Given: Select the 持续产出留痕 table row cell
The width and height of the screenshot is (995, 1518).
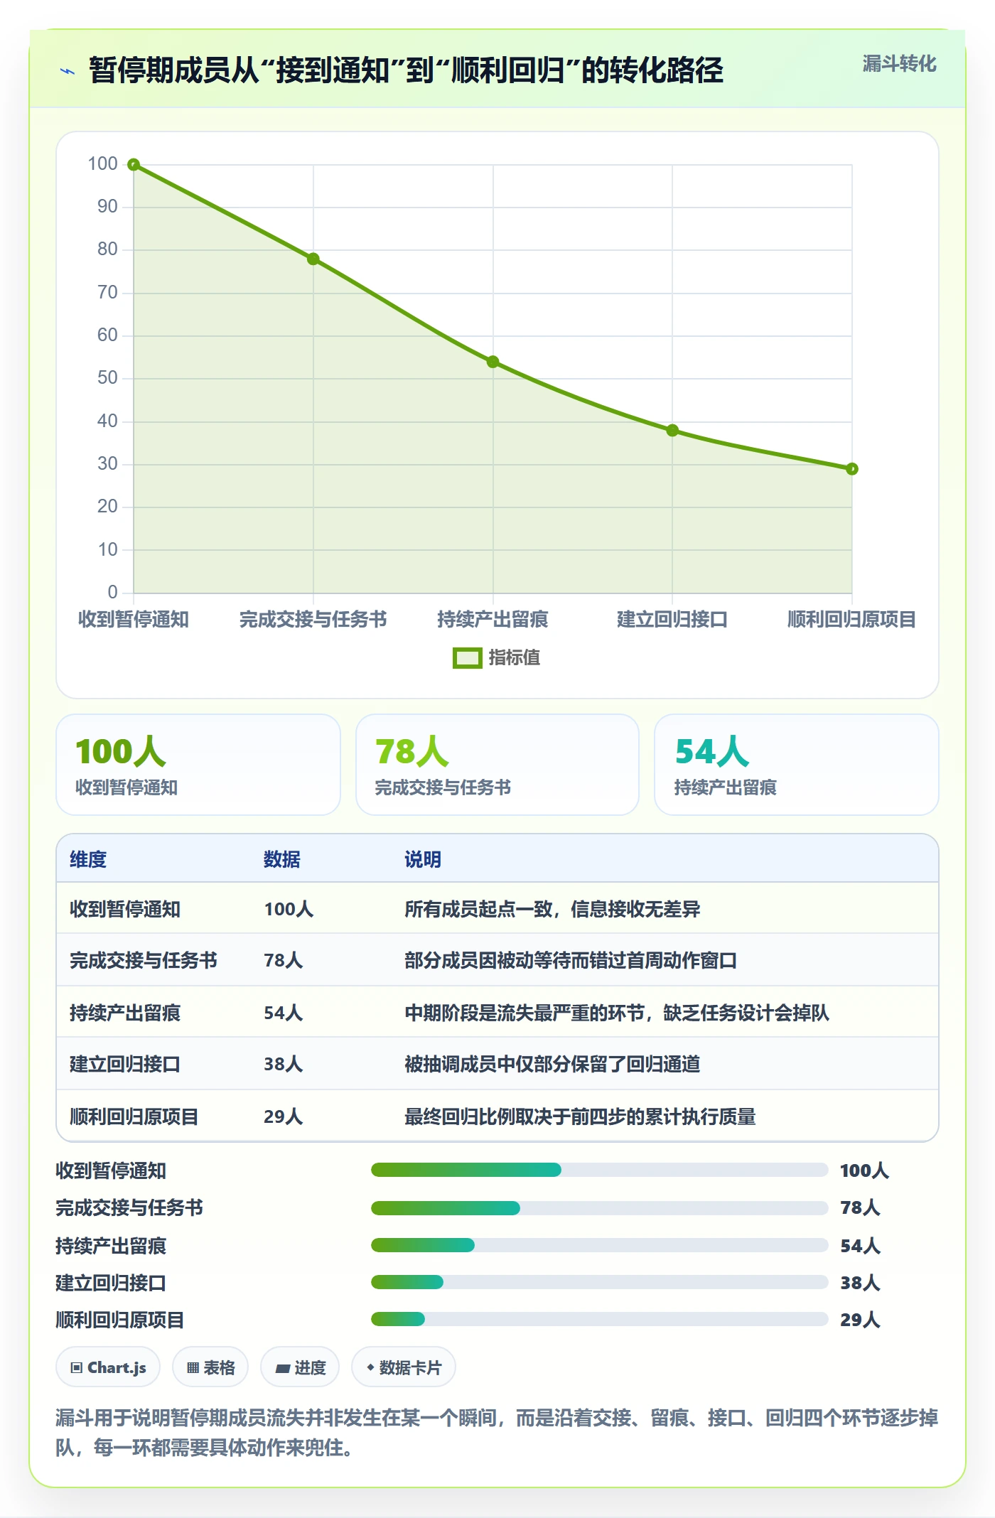Looking at the screenshot, I should (125, 1013).
